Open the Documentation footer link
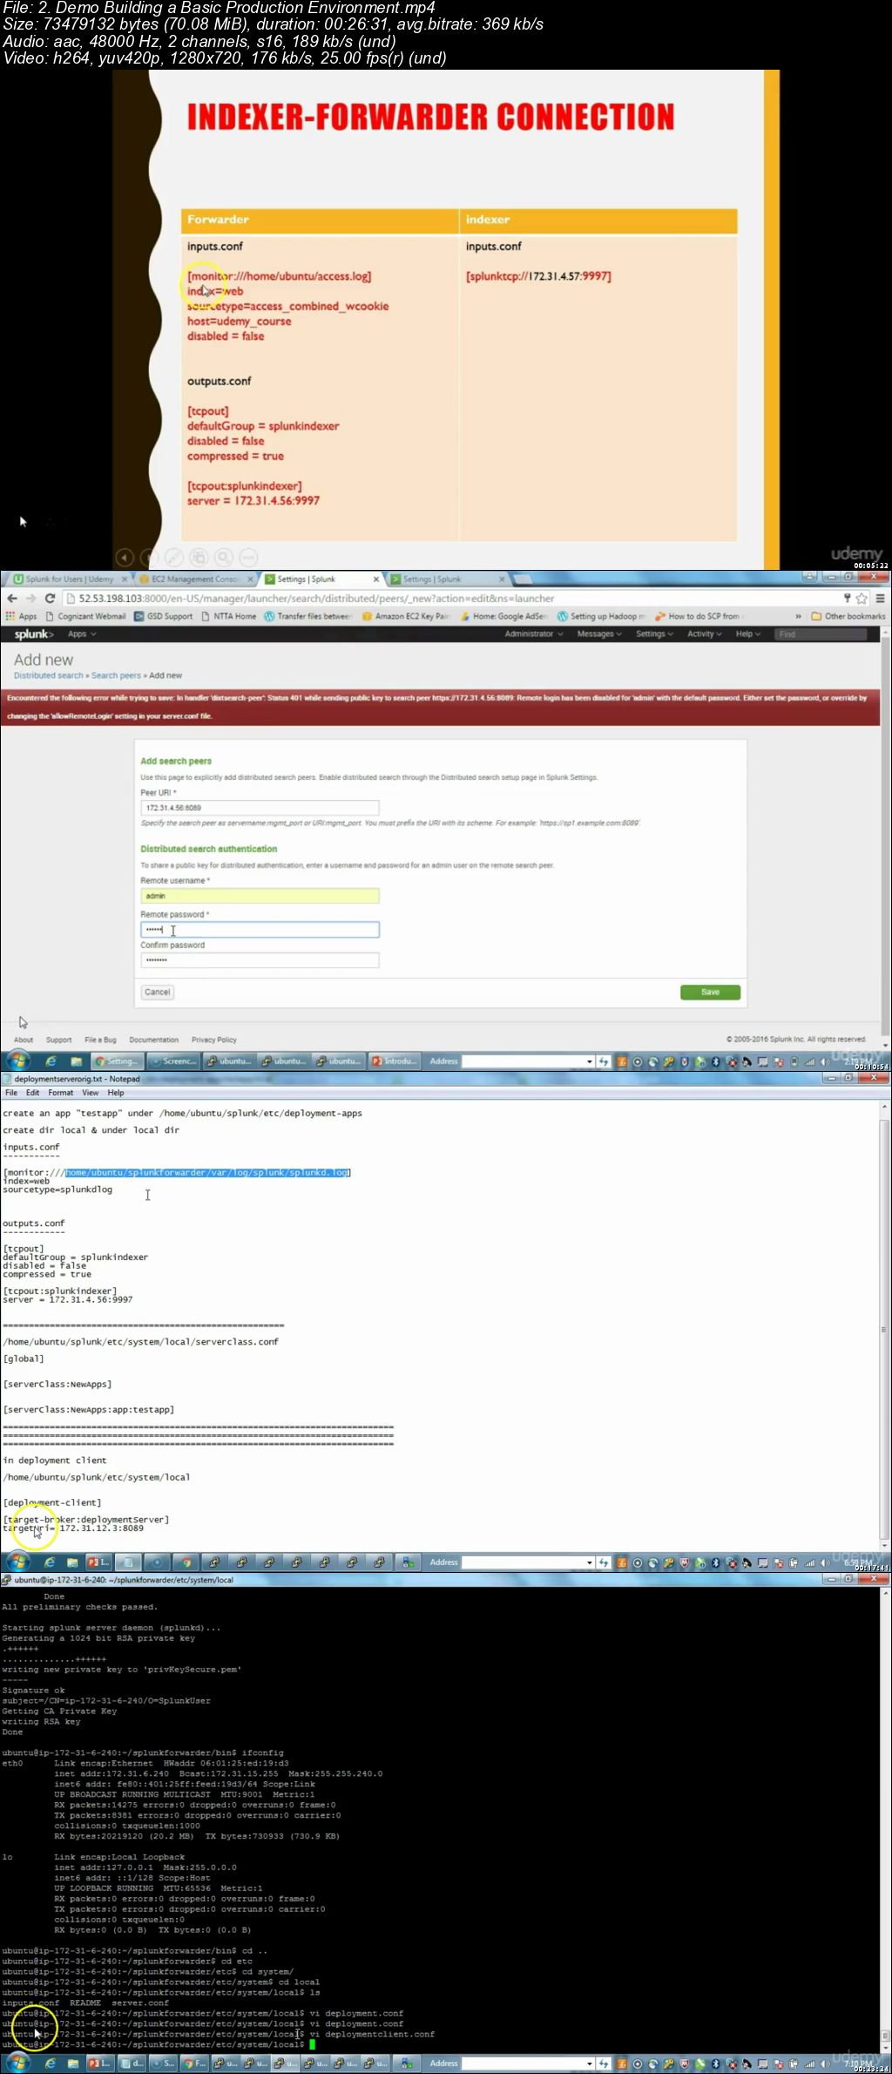892x2074 pixels. pyautogui.click(x=154, y=1040)
